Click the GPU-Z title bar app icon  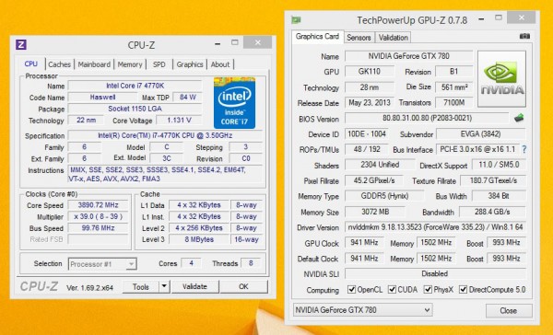click(296, 19)
